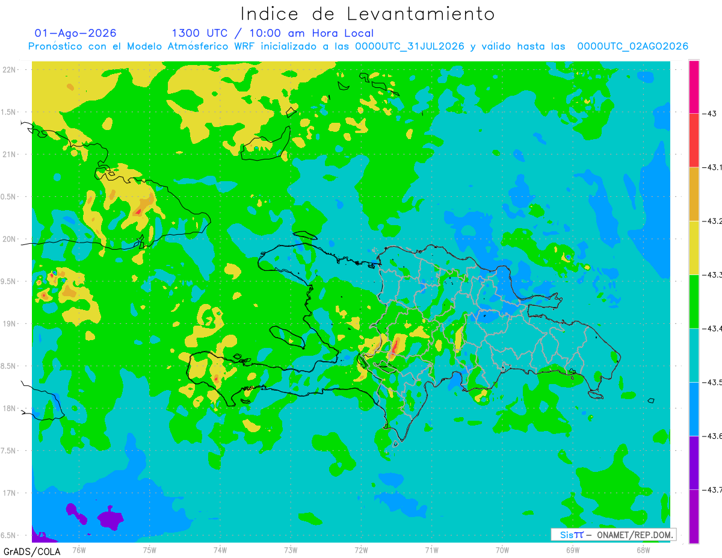Click the WRF forecast description line
The height and width of the screenshot is (558, 722).
(358, 46)
